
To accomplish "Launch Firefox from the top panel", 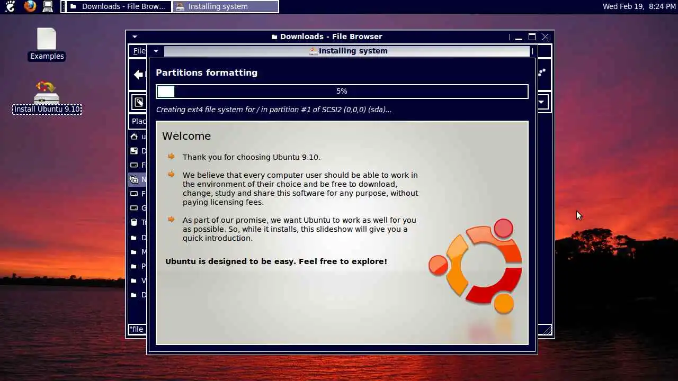I will 30,6.
